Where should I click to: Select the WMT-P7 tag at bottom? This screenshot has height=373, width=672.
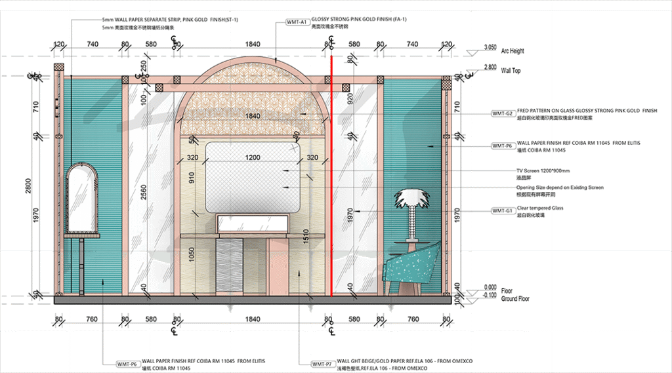tap(322, 363)
